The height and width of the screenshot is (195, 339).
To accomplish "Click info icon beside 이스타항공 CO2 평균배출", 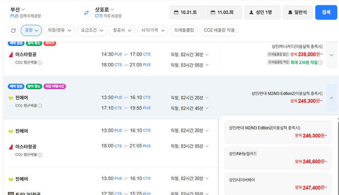I will [40, 63].
